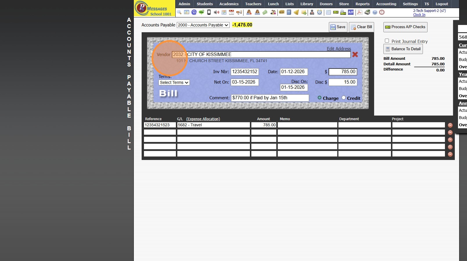Open the Admin menu
The width and height of the screenshot is (467, 261).
click(x=184, y=4)
